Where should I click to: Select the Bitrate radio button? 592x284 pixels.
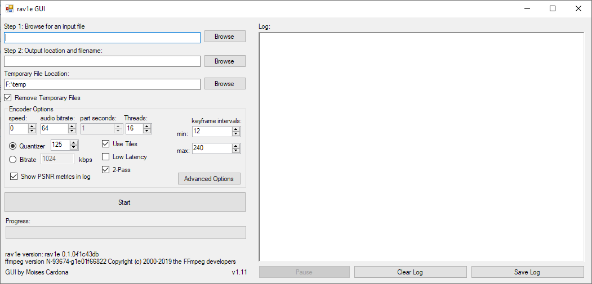tap(13, 160)
